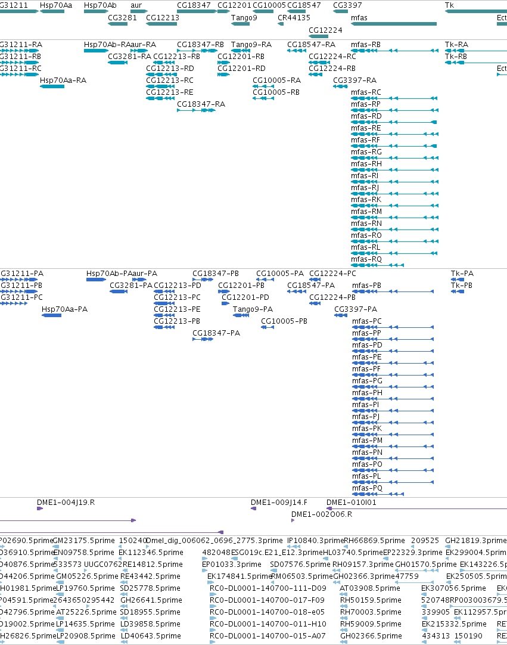This screenshot has height=645, width=507.
Task: Click the mfas-PG protein label
Action: pyautogui.click(x=367, y=381)
